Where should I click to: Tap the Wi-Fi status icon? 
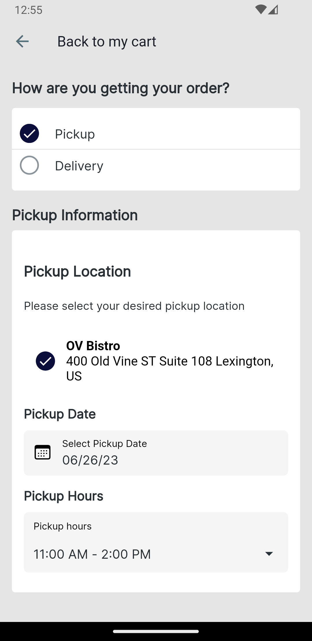(x=261, y=10)
